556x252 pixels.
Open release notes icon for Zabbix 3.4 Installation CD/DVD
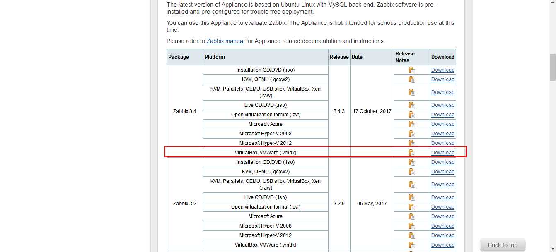pyautogui.click(x=411, y=70)
